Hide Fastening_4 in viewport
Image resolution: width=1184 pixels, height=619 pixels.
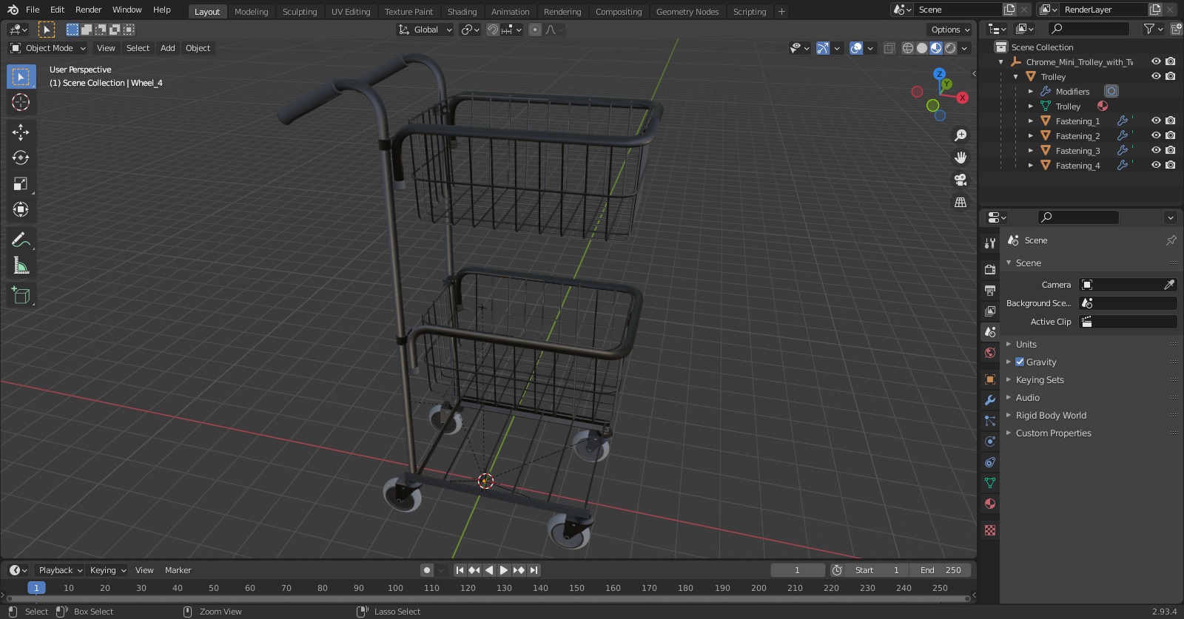[1156, 165]
